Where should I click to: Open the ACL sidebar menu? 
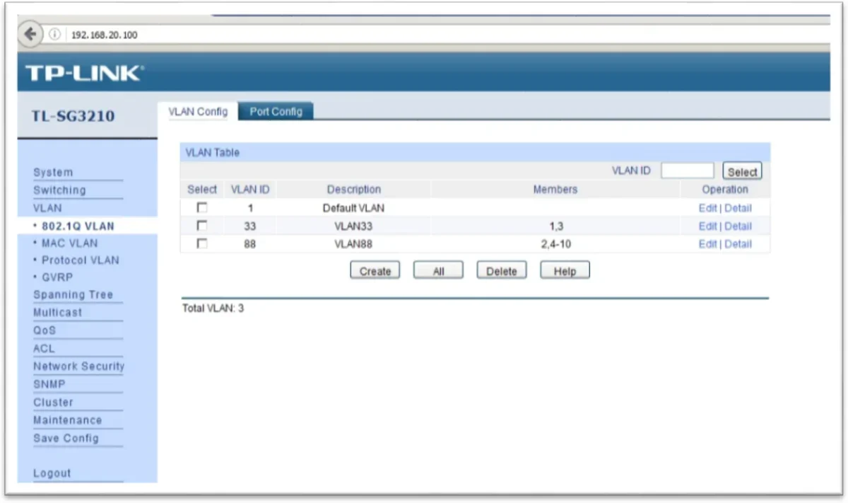(44, 348)
